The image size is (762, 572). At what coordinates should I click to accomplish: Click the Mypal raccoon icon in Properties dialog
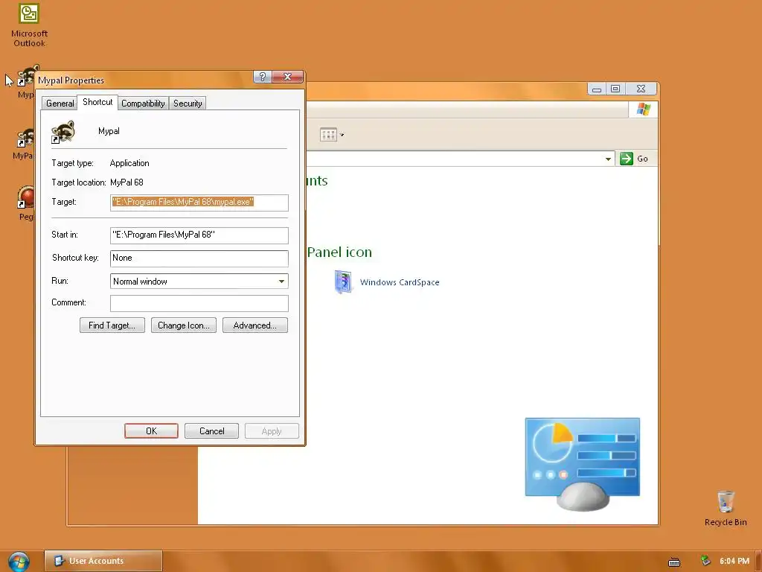point(63,132)
